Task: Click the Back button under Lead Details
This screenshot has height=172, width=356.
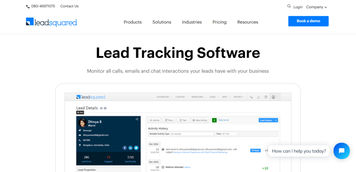Action: point(80,113)
